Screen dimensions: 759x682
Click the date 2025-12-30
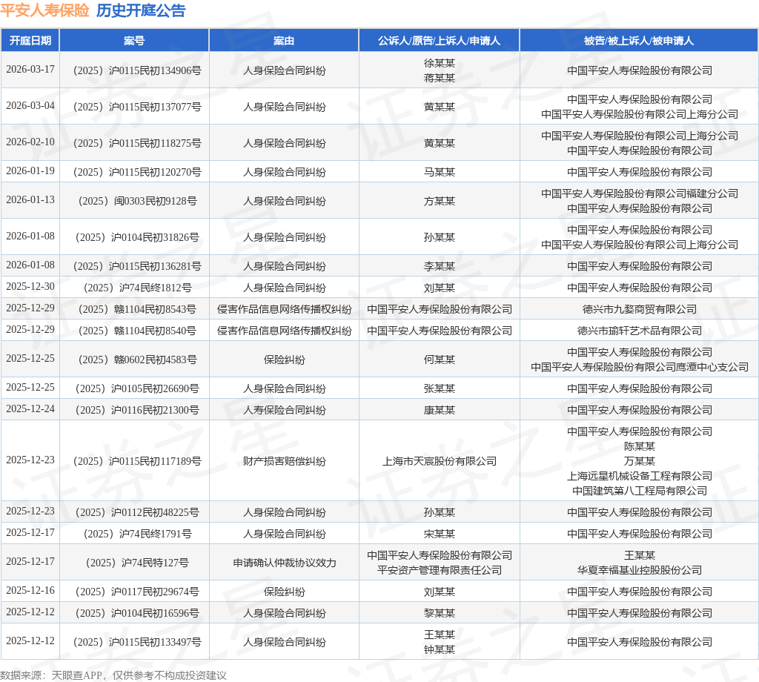(x=30, y=287)
